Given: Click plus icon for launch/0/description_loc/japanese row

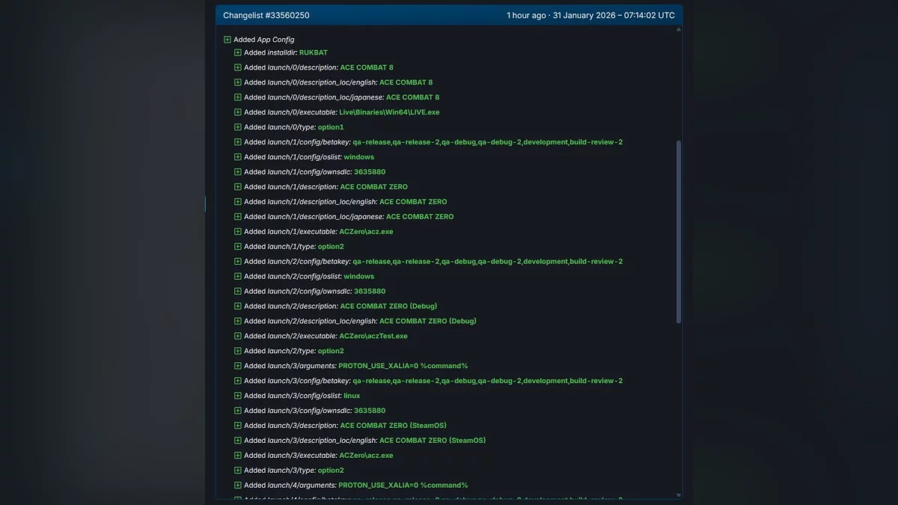Looking at the screenshot, I should tap(238, 97).
